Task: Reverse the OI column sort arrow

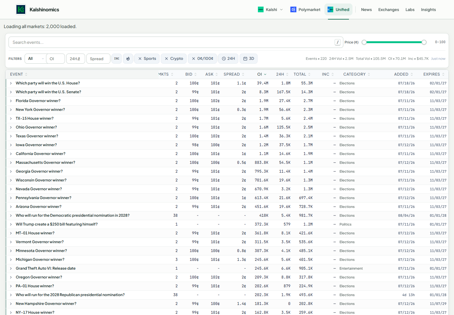Action: 265,74
